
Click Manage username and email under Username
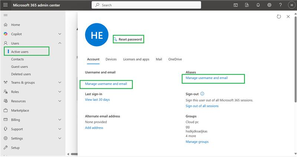coord(106,84)
